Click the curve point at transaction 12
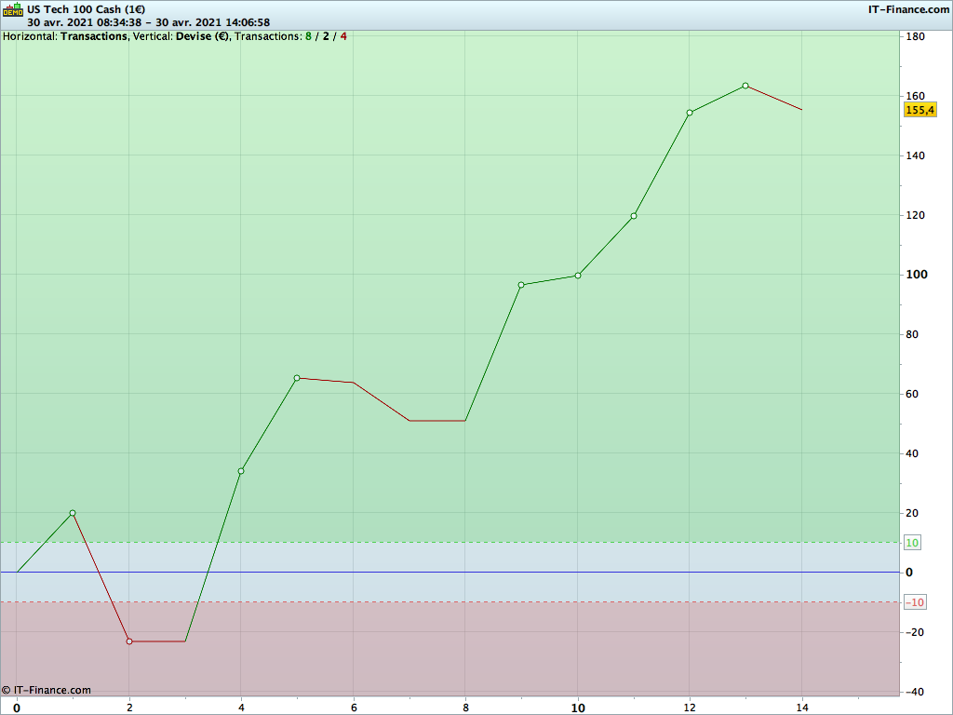Viewport: 953px width, 715px height. click(x=690, y=113)
